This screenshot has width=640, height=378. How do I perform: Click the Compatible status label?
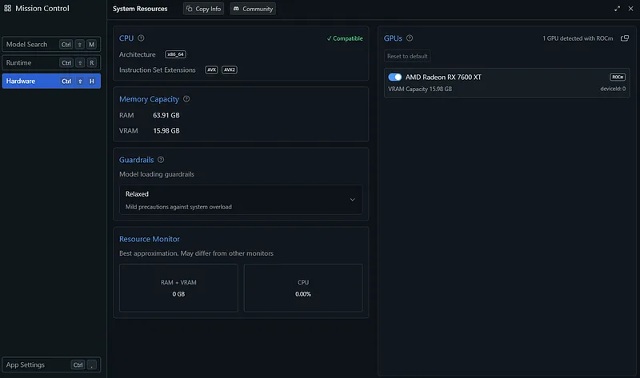point(345,38)
